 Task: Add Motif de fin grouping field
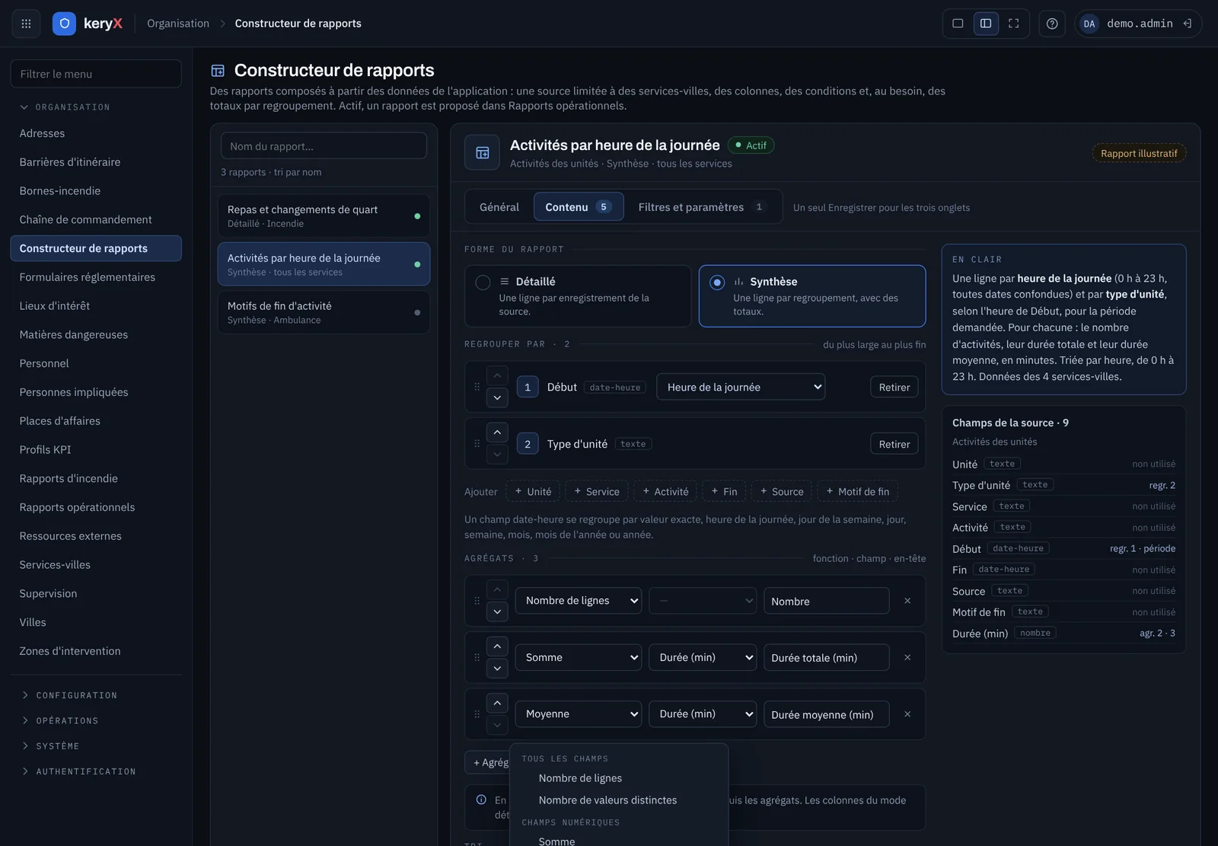point(858,491)
